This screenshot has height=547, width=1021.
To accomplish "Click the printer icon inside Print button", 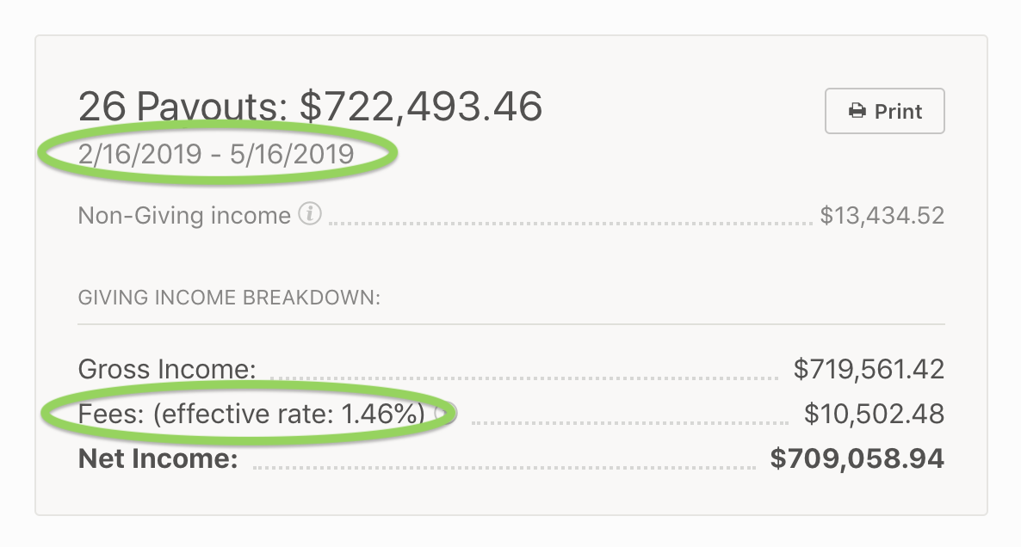I will 857,111.
